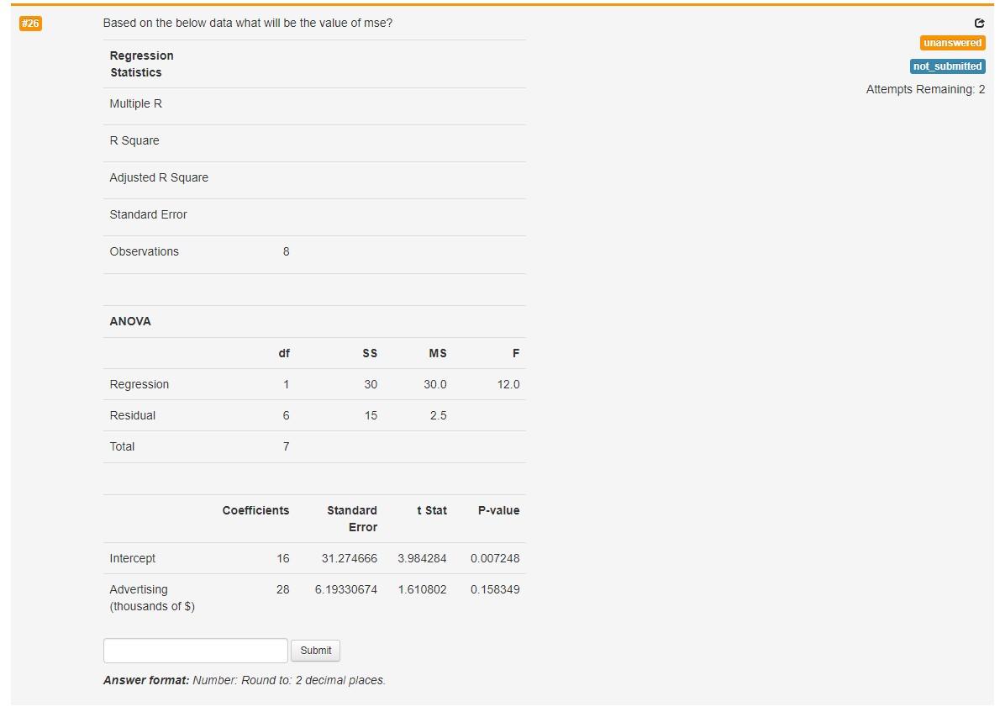Screen dimensions: 1000x712
Task: Click the Coefficients column header
Action: tap(255, 510)
